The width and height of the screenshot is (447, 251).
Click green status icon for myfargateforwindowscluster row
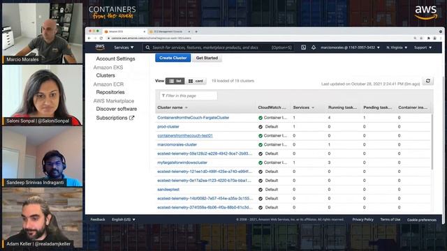(x=261, y=162)
